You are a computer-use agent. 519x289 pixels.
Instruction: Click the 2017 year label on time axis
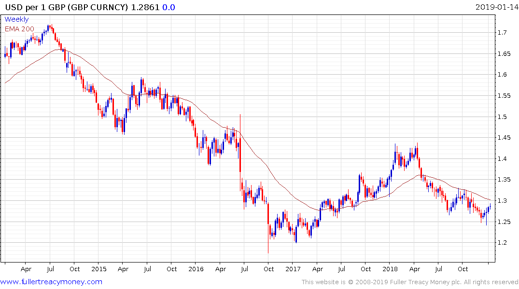[x=293, y=269]
